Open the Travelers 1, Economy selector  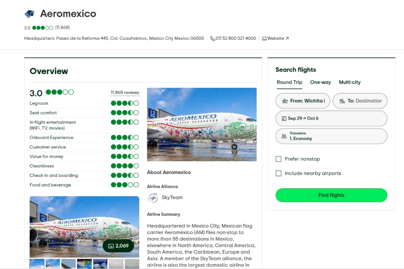pyautogui.click(x=331, y=136)
